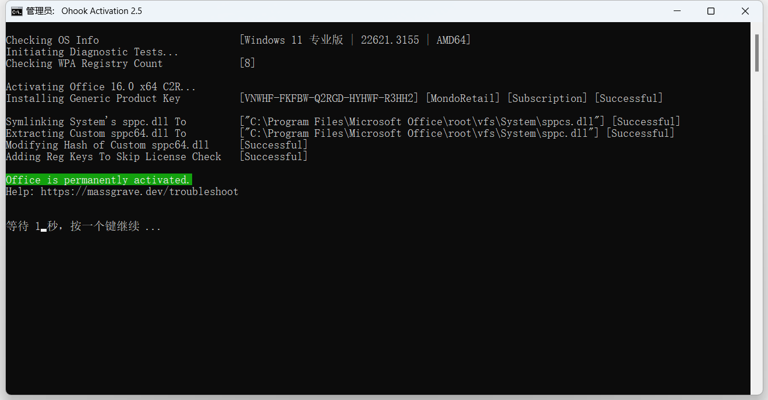Minimize the Ohook Activation window
This screenshot has height=400, width=768.
coord(677,11)
